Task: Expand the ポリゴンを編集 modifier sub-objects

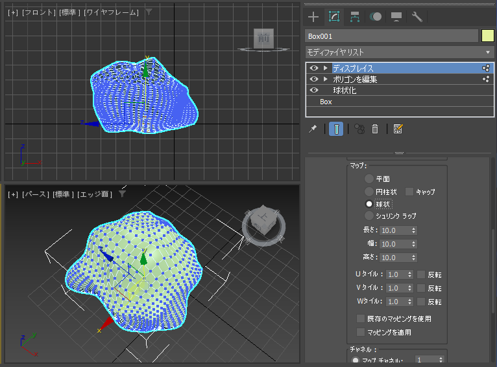Action: click(326, 79)
